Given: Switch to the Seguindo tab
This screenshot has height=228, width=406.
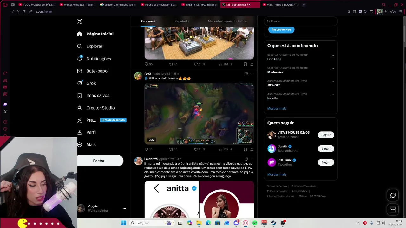Looking at the screenshot, I should pyautogui.click(x=181, y=21).
